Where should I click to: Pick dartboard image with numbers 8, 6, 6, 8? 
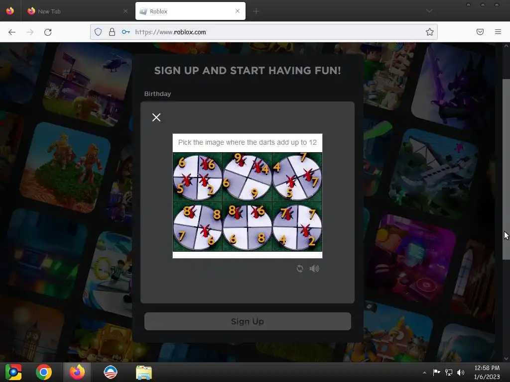(247, 227)
